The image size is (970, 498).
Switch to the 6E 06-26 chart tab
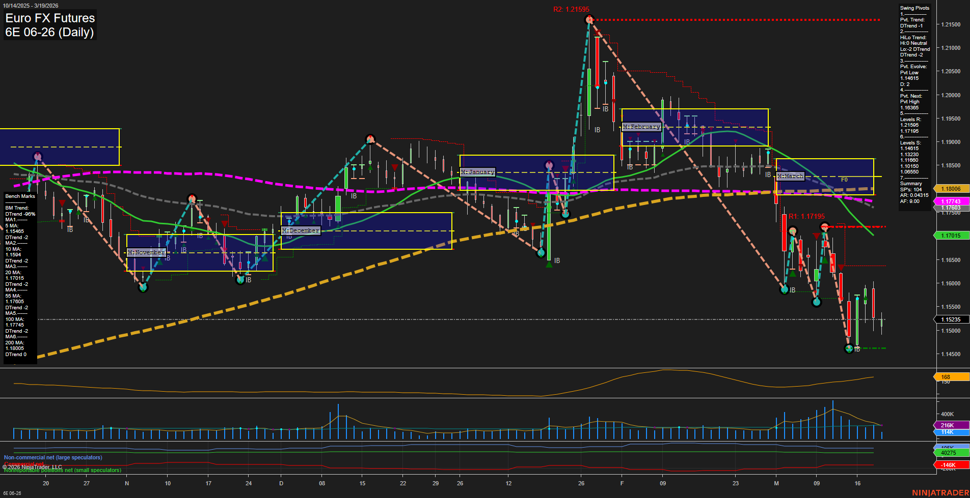tap(11, 493)
